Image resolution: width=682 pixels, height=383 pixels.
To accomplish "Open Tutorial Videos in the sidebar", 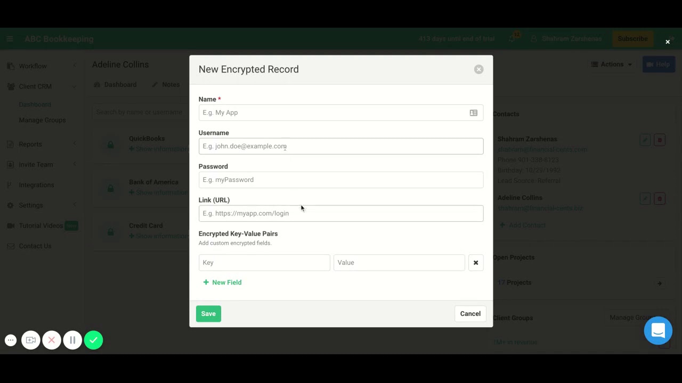I will (41, 226).
